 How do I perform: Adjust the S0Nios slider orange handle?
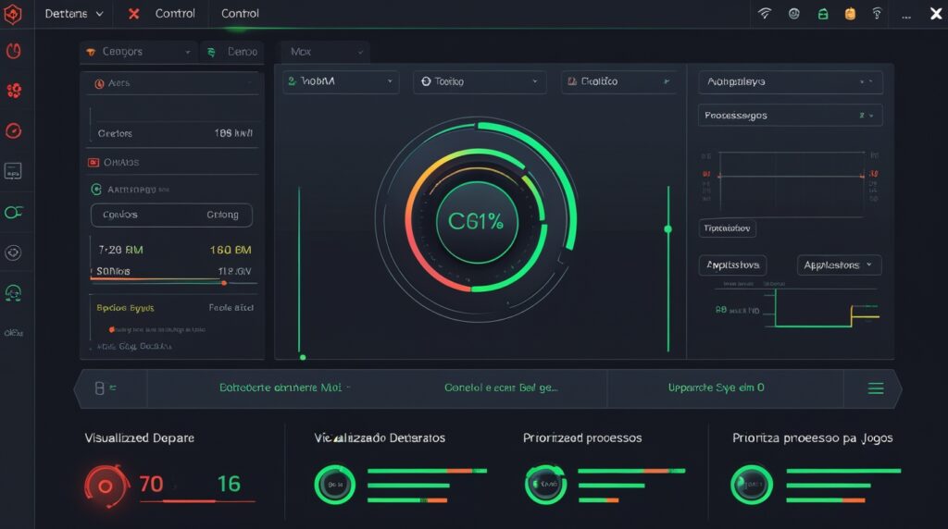pos(224,283)
